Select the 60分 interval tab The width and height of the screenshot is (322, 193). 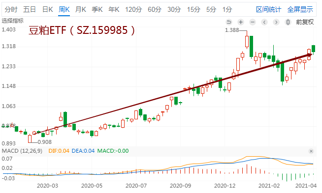point(155,9)
